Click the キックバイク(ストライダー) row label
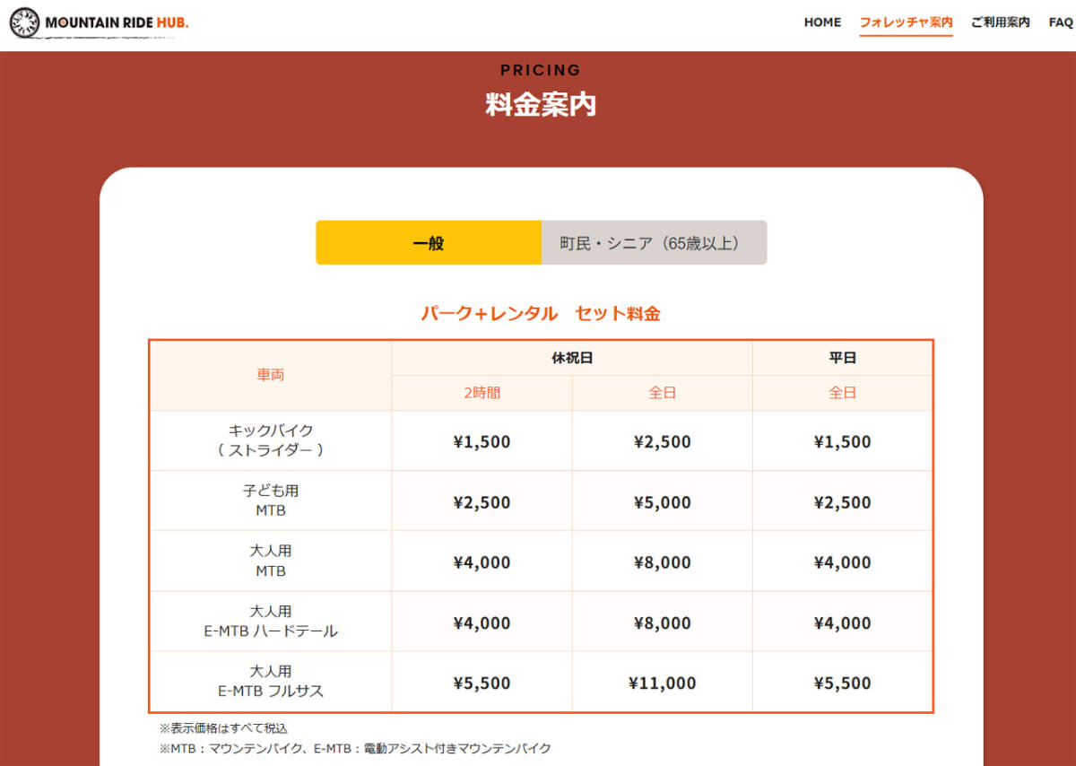 tap(271, 440)
